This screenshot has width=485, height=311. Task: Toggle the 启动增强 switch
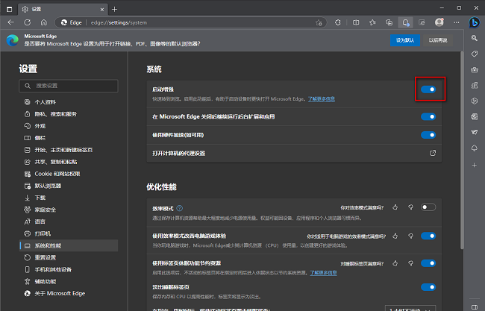coord(428,89)
